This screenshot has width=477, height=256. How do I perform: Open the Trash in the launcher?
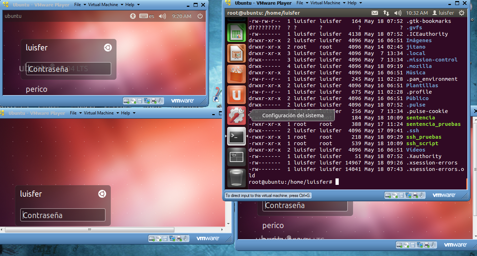click(x=237, y=177)
